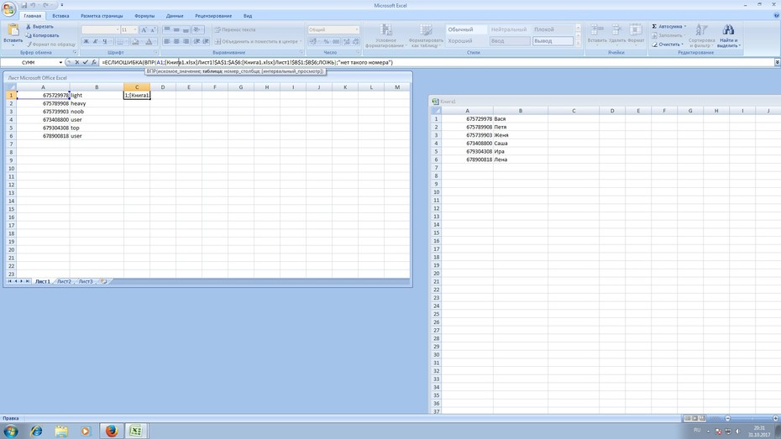
Task: Toggle Italic (К) formatting
Action: [95, 41]
